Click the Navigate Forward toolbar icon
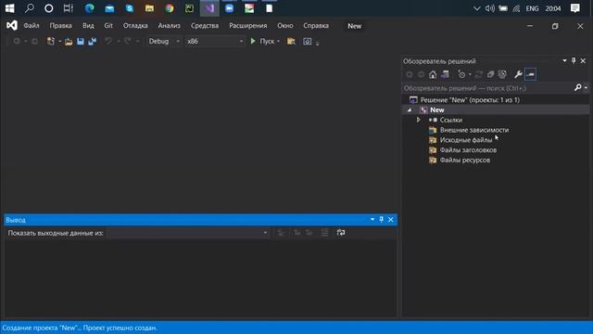The height and width of the screenshot is (334, 593). click(34, 41)
